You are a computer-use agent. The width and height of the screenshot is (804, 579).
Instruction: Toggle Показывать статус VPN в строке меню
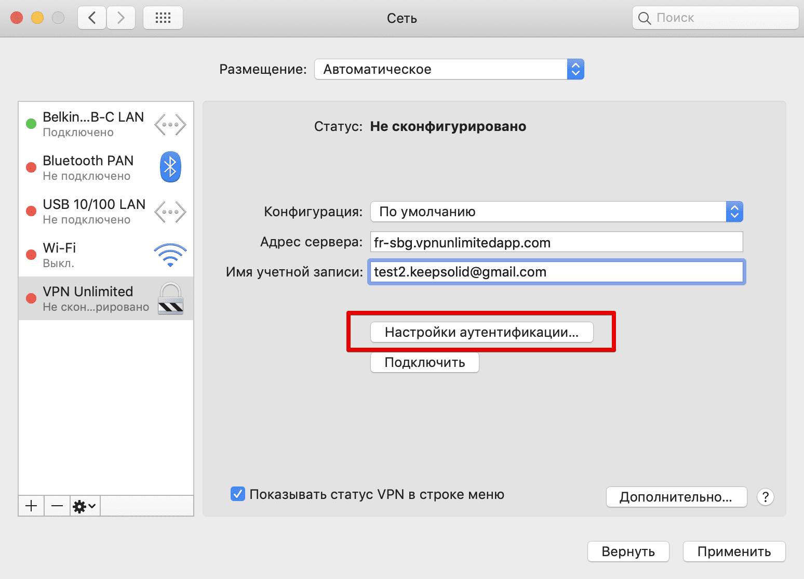tap(238, 494)
